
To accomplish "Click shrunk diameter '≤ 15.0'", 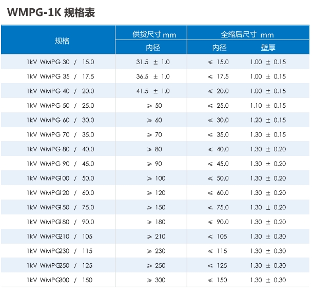I will [218, 62].
